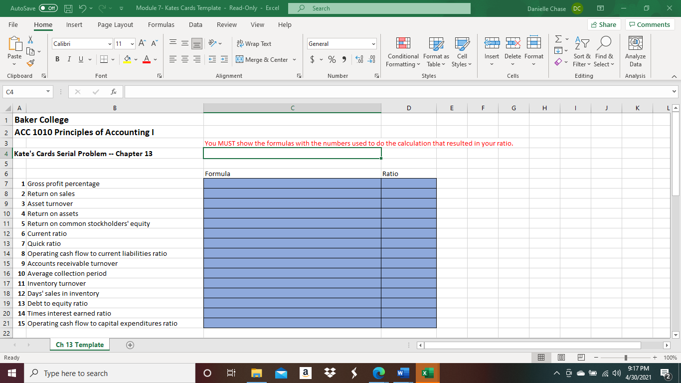
Task: Click the Fill Color highlighter swatch
Action: tap(127, 60)
